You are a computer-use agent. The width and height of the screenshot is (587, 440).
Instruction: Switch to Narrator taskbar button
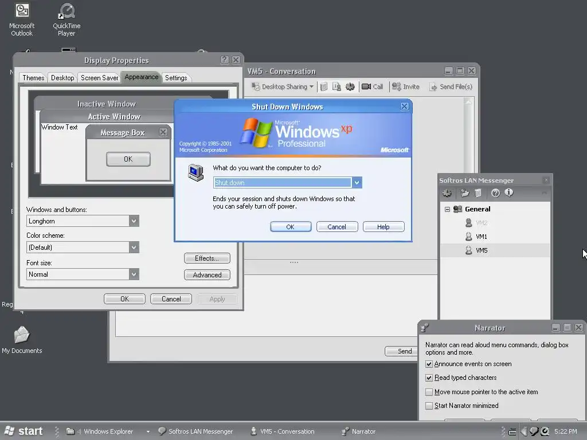click(x=358, y=431)
